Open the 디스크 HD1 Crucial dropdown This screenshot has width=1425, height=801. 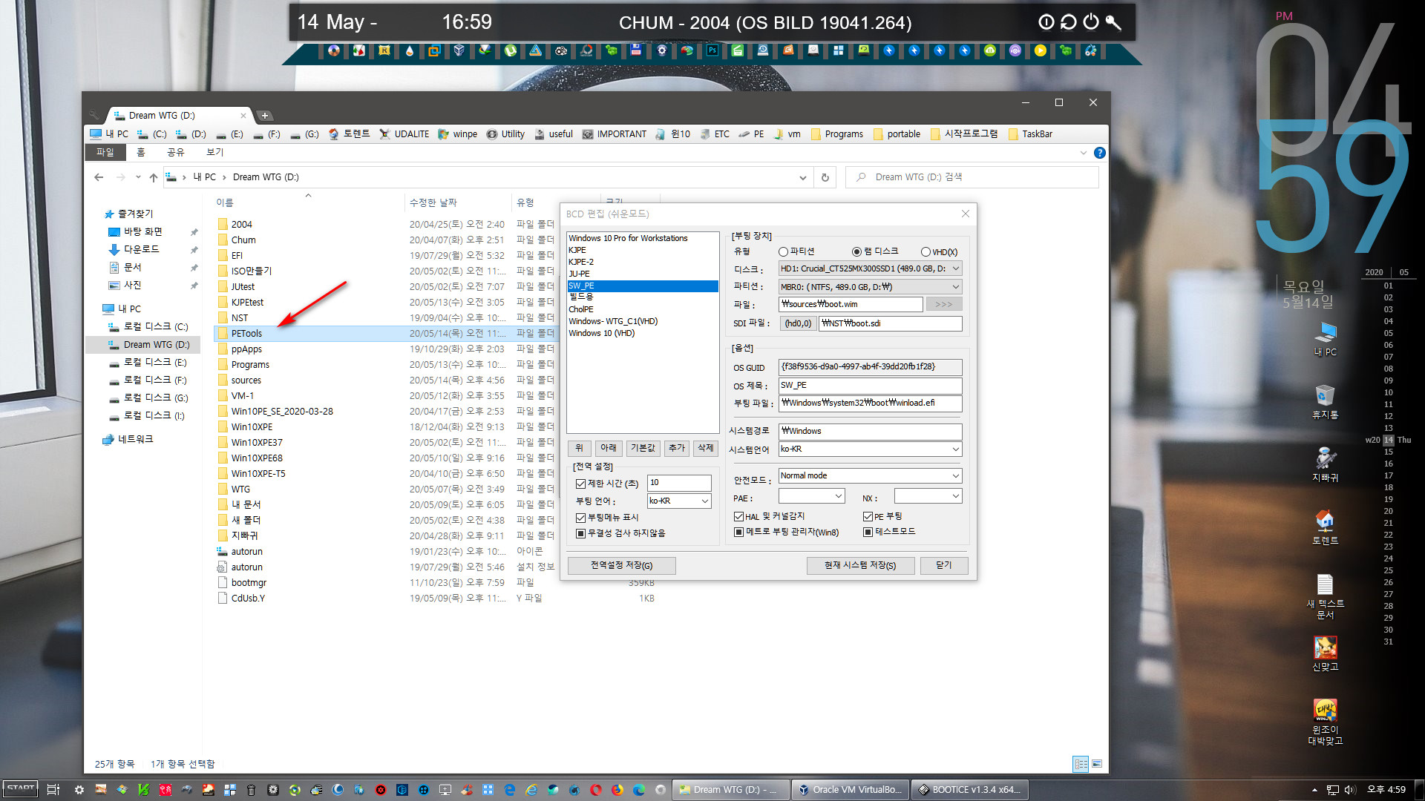click(870, 268)
